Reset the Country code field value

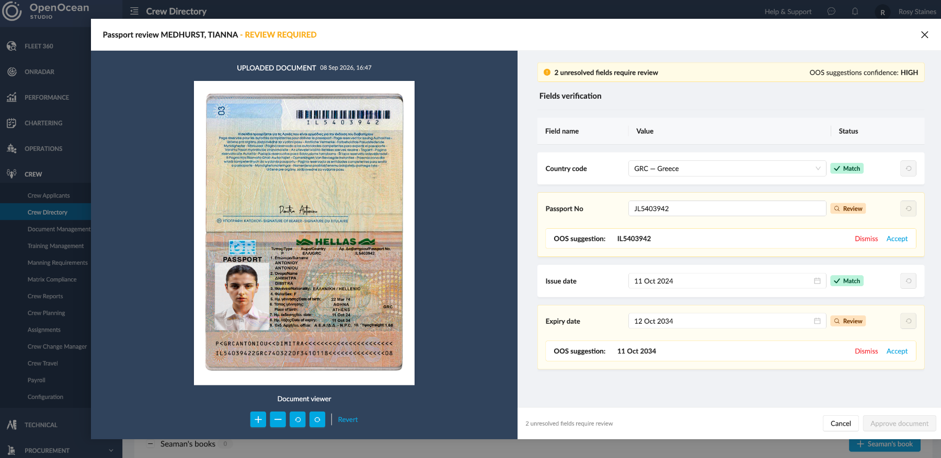[909, 169]
